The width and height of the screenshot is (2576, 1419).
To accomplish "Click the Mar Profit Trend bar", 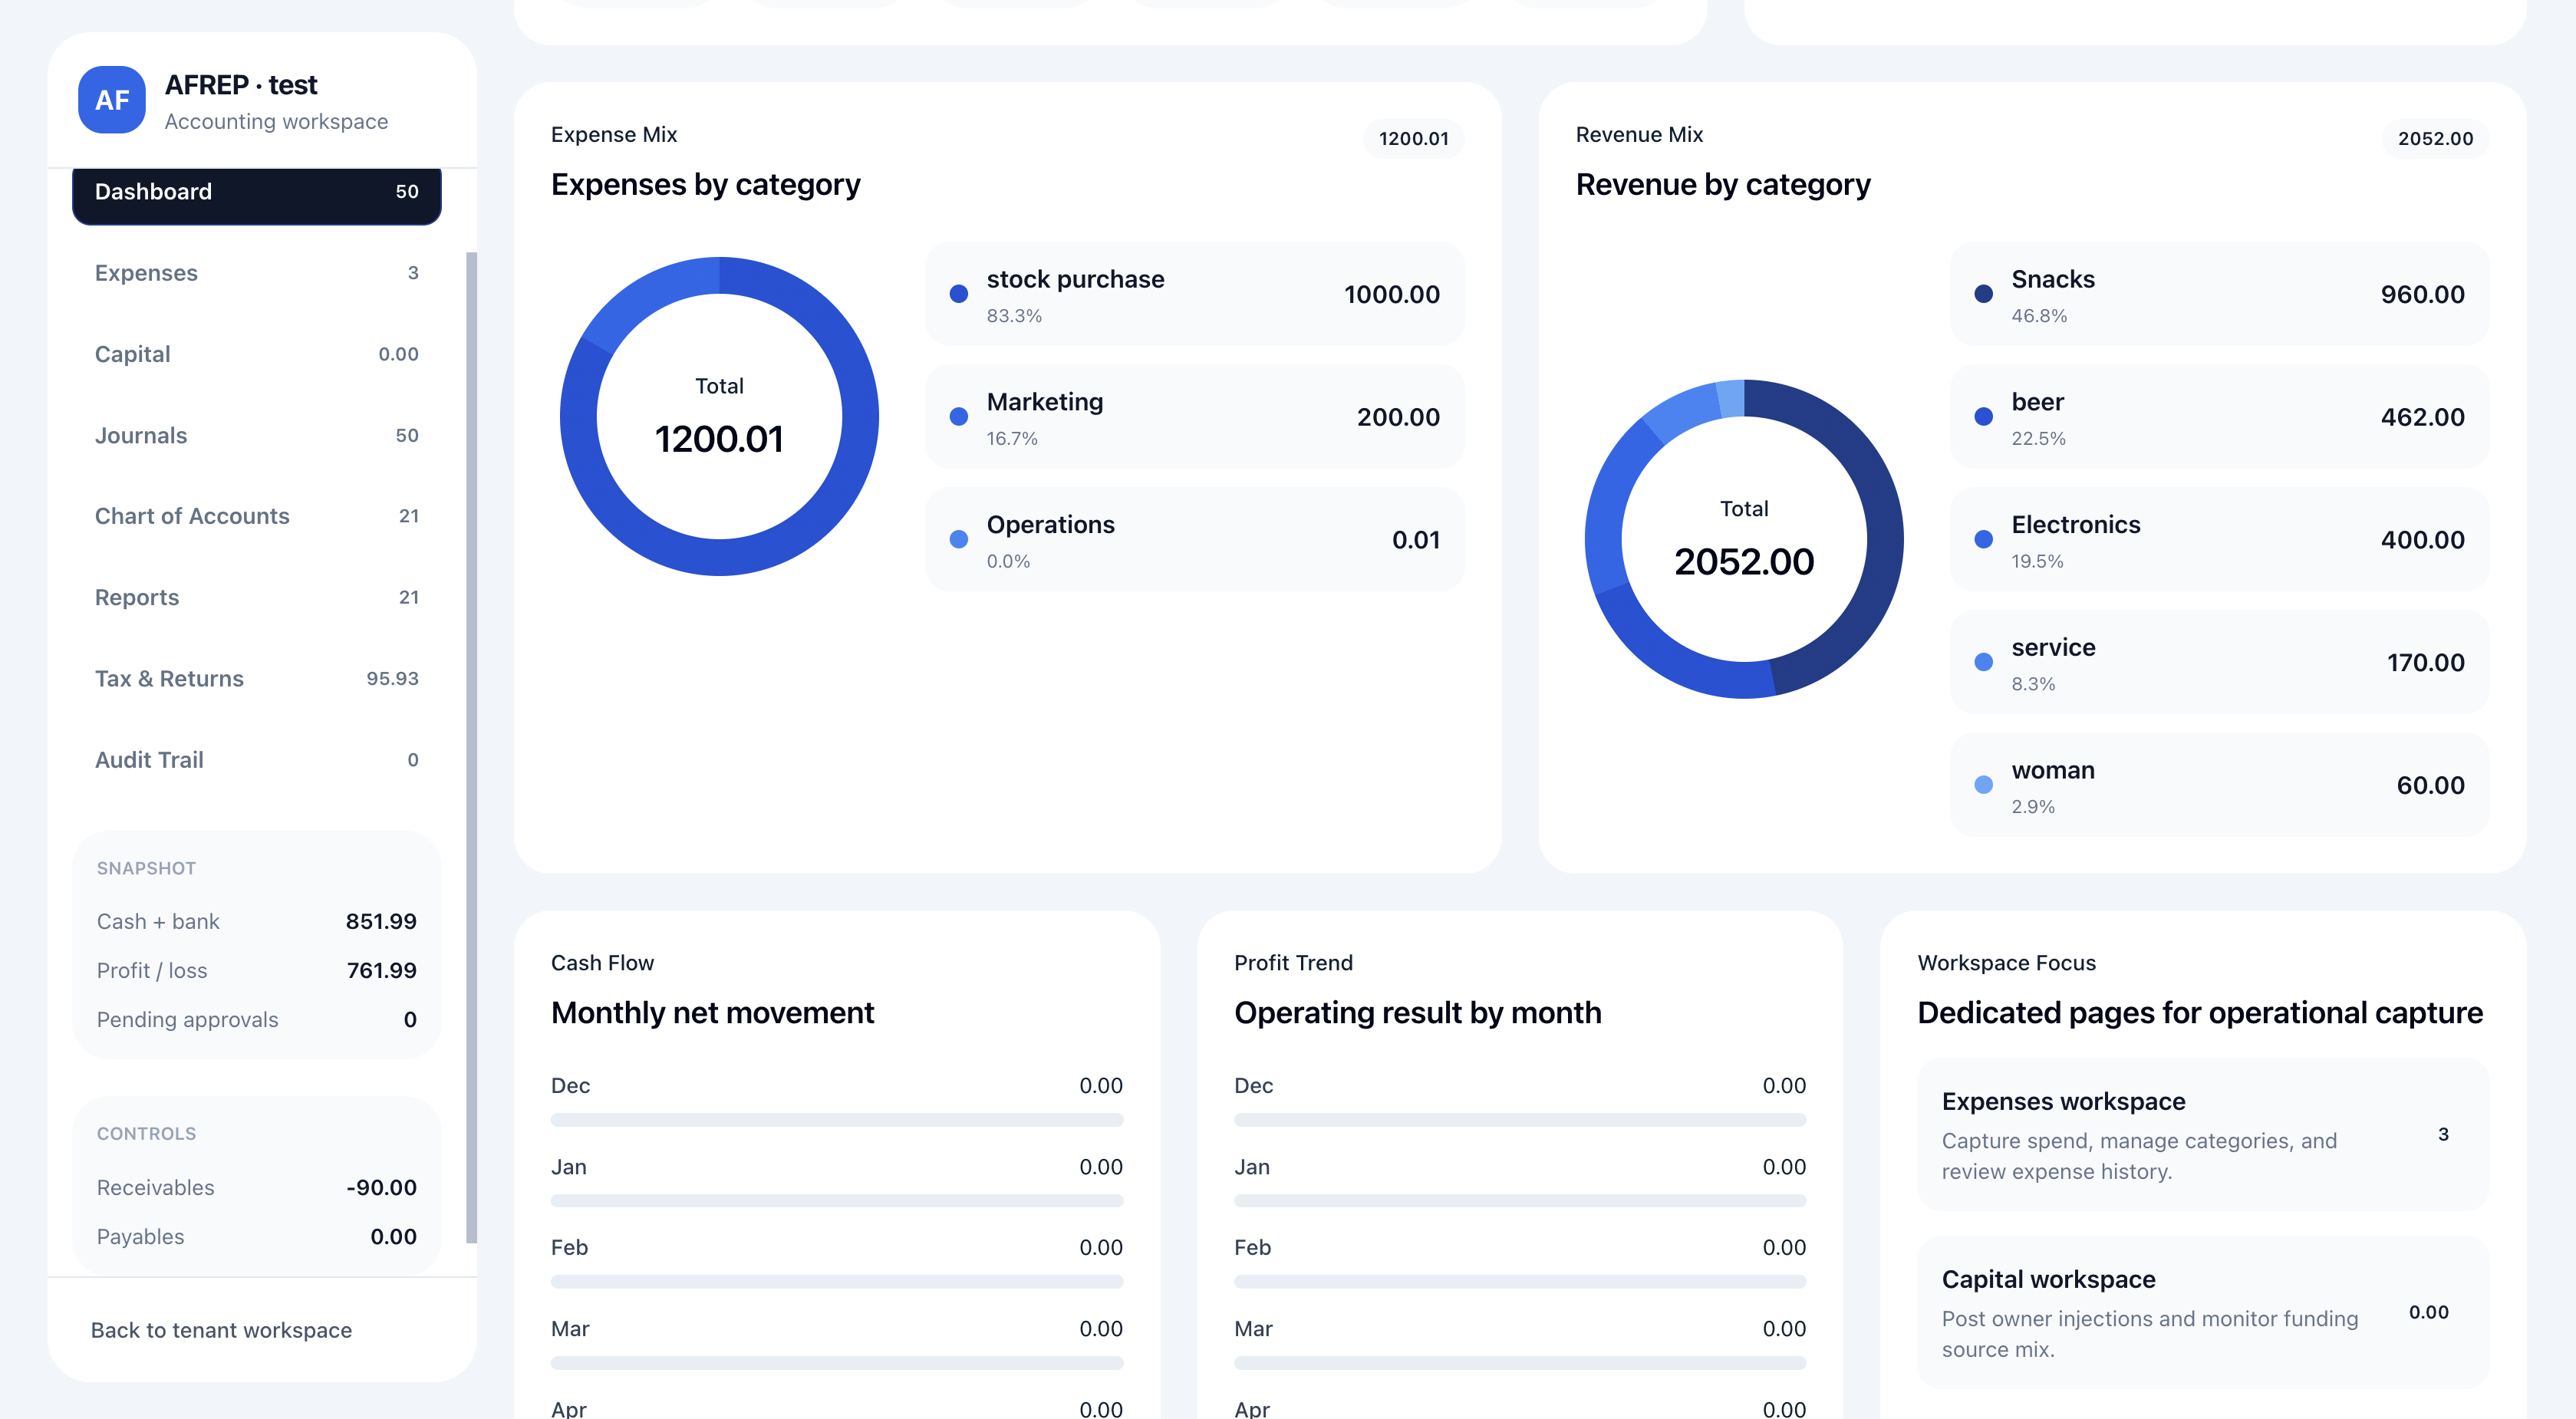I will [x=1520, y=1363].
